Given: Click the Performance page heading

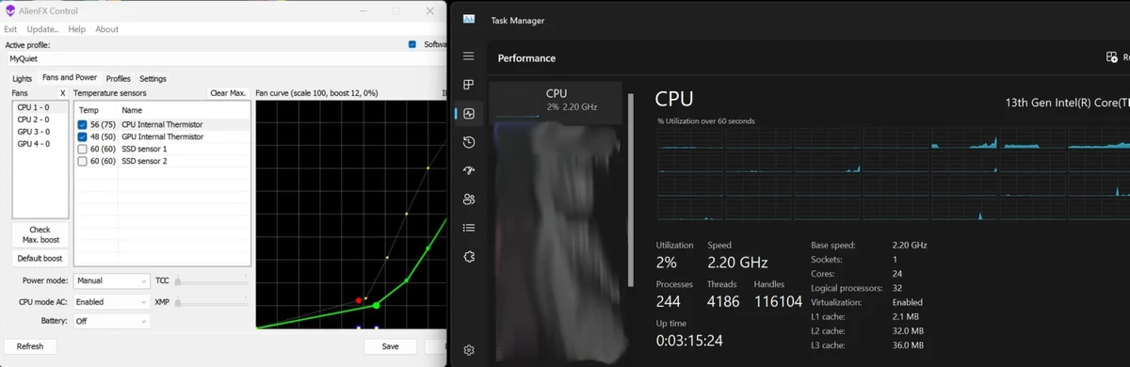Looking at the screenshot, I should (x=526, y=57).
